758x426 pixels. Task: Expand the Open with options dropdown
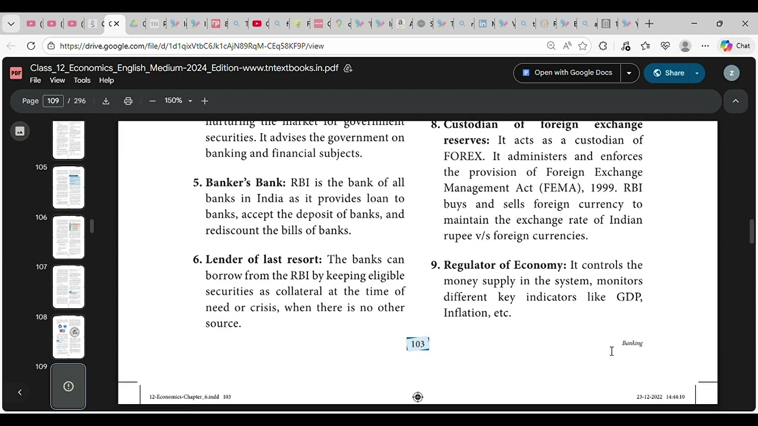(x=629, y=73)
